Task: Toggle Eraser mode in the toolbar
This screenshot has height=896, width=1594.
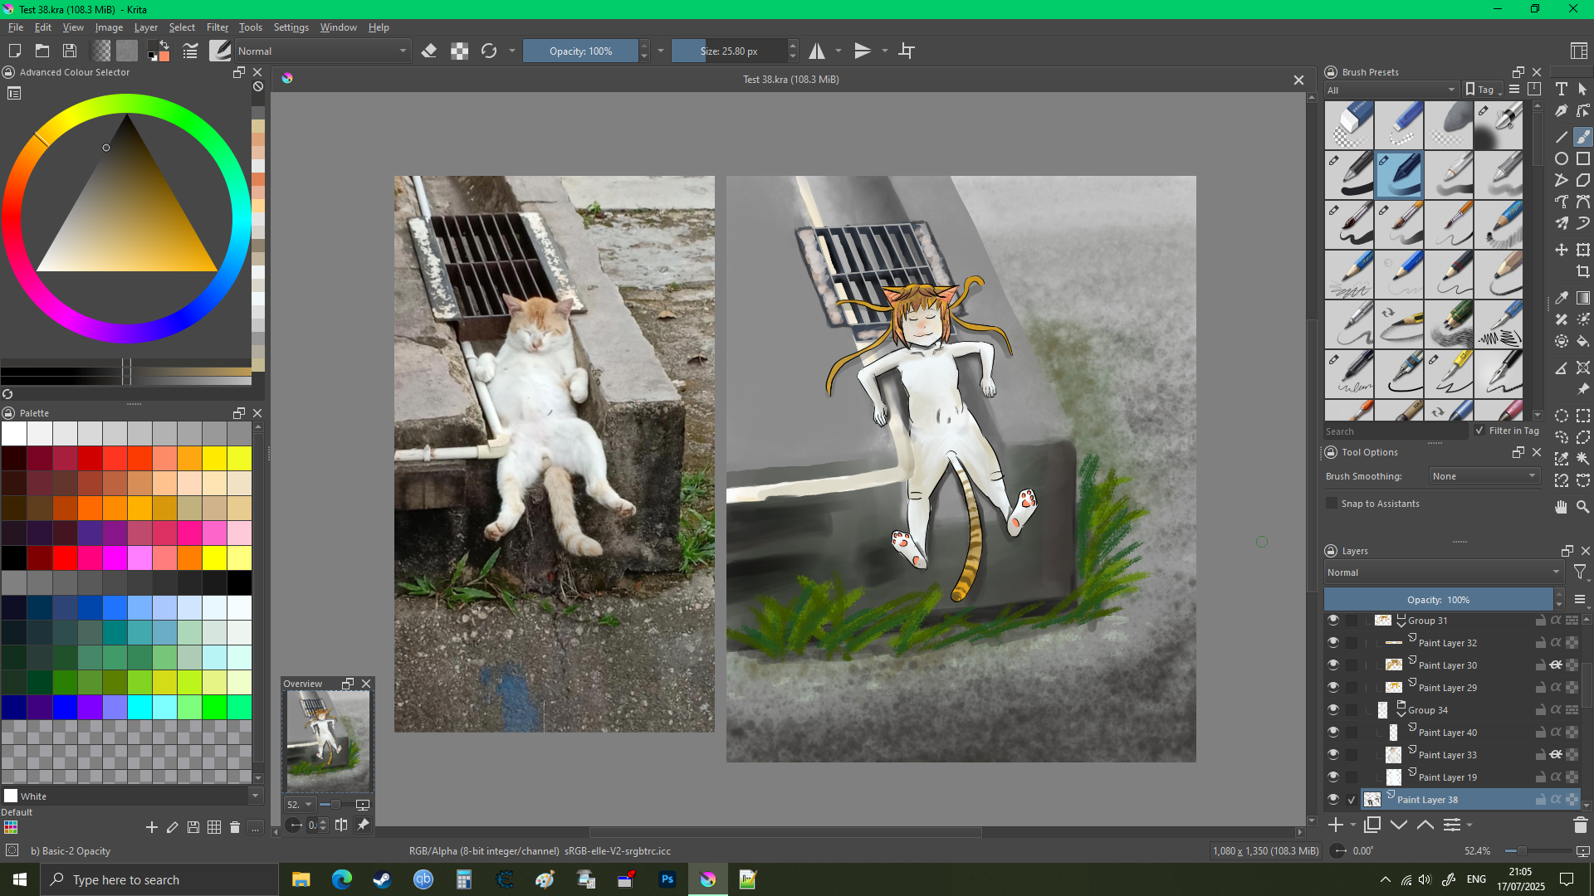Action: point(429,51)
